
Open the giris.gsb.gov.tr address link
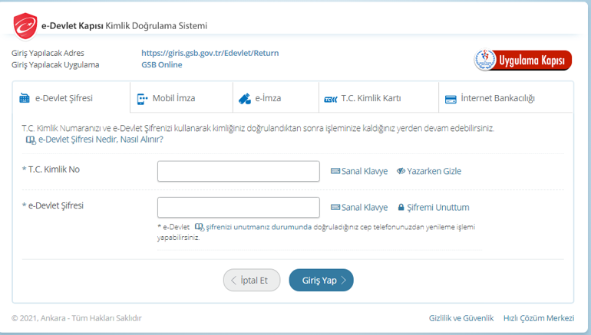pyautogui.click(x=210, y=53)
